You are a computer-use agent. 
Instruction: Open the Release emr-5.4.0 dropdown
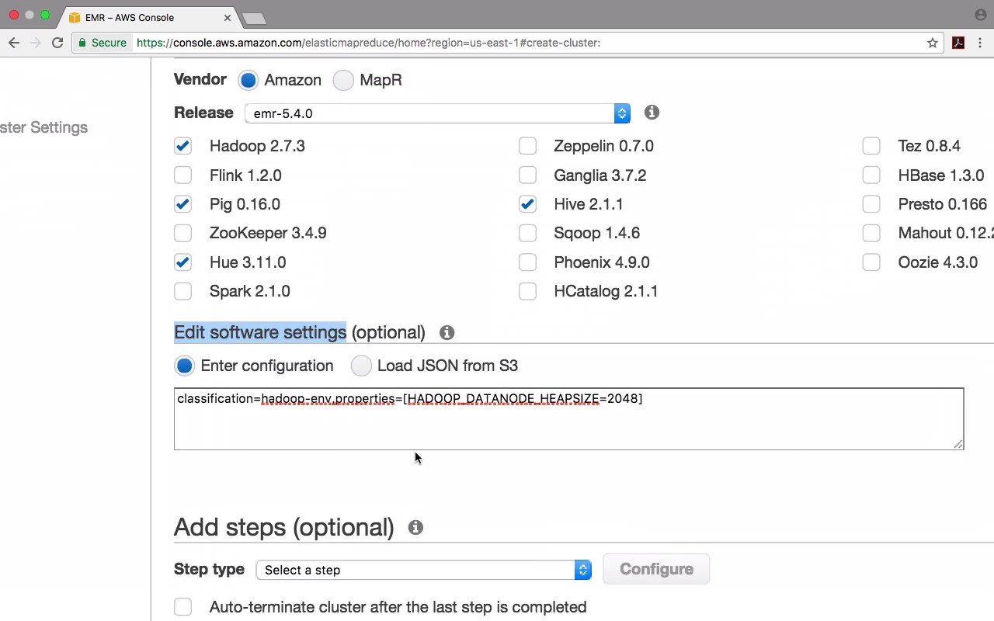click(437, 113)
